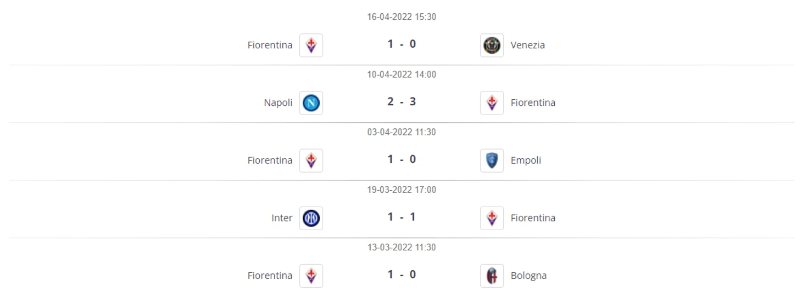Open the 1 - 1 Inter match score
The width and height of the screenshot is (802, 297).
tap(402, 217)
